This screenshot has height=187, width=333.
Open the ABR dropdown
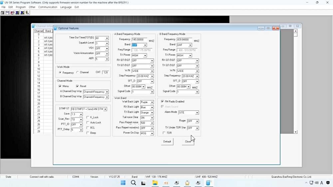point(107,59)
